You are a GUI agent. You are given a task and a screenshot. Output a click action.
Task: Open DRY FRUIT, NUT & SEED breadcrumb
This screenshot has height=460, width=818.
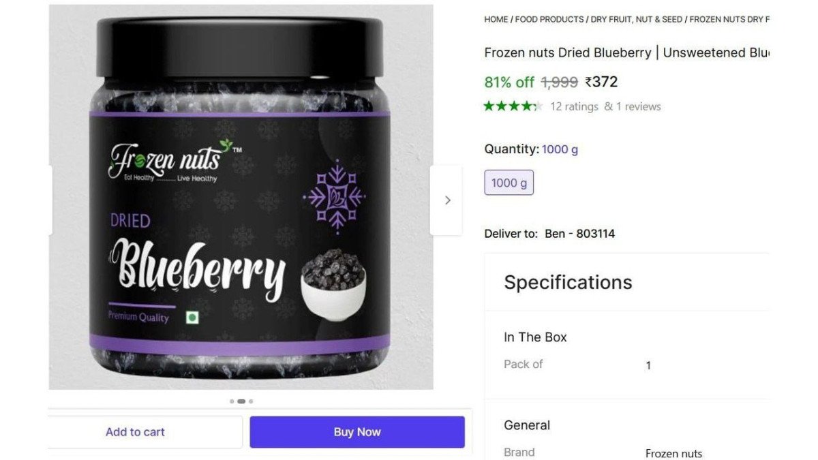(x=637, y=20)
